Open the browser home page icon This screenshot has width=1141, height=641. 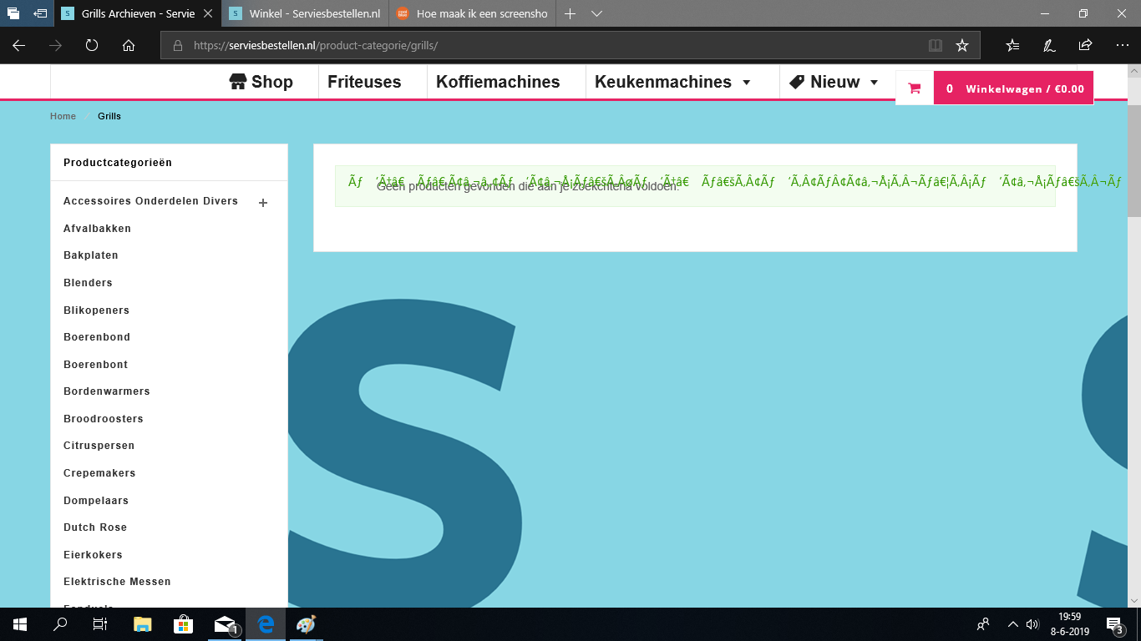click(x=129, y=45)
